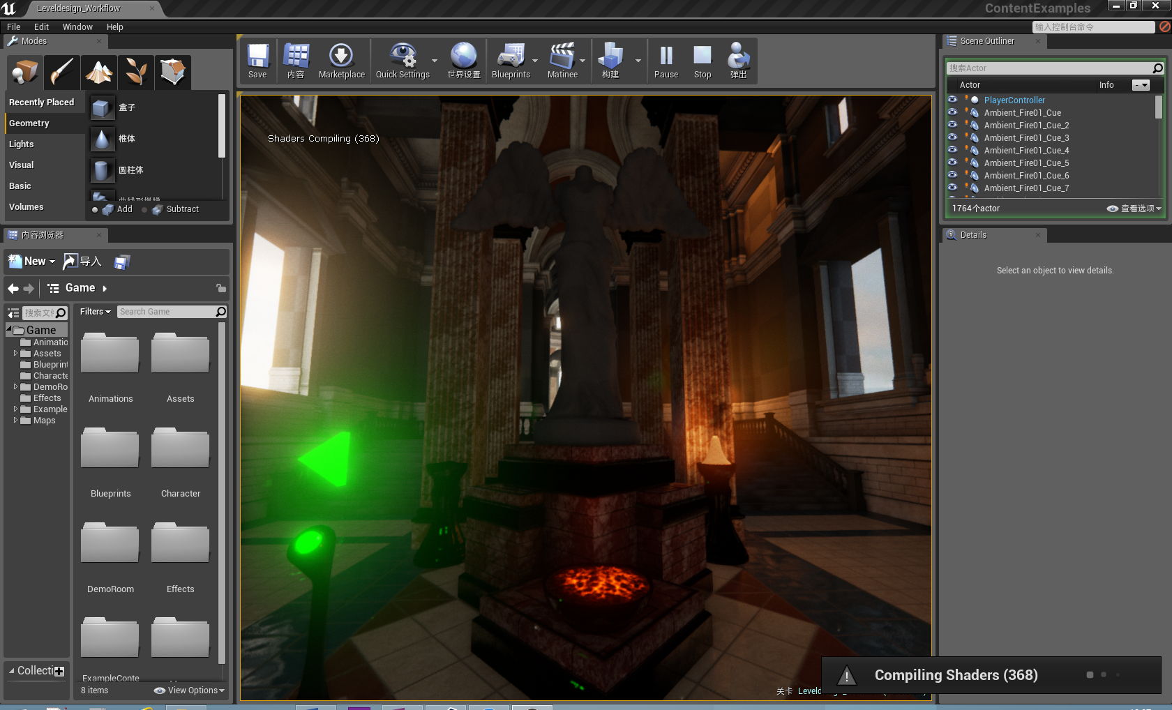This screenshot has width=1172, height=710.
Task: Toggle visibility of Ambient_Fire01_Cue_2
Action: pyautogui.click(x=952, y=125)
